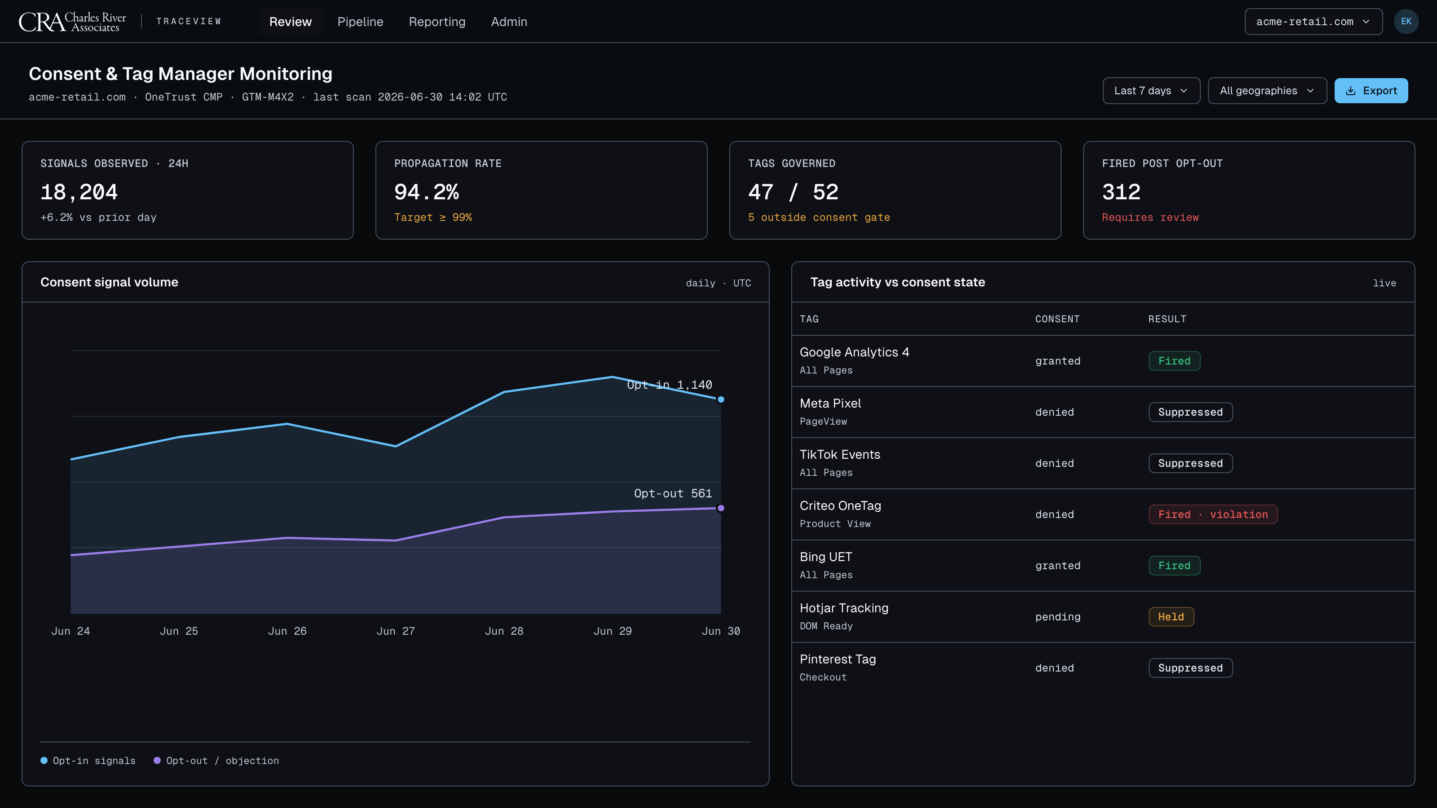Click the download icon on the Export button
This screenshot has width=1437, height=808.
[x=1350, y=91]
